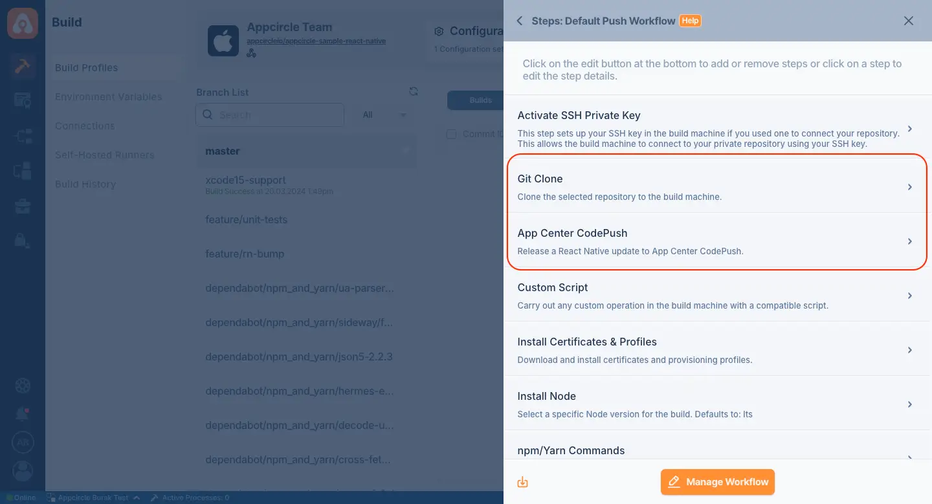
Task: Expand the Git Clone step chevron
Action: 909,187
